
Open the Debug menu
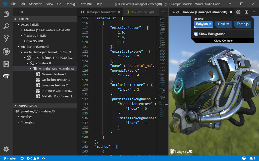pos(70,4)
